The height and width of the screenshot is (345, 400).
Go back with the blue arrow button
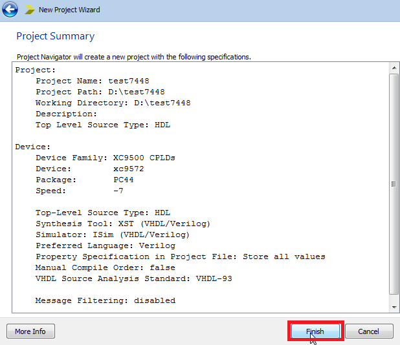pos(10,10)
